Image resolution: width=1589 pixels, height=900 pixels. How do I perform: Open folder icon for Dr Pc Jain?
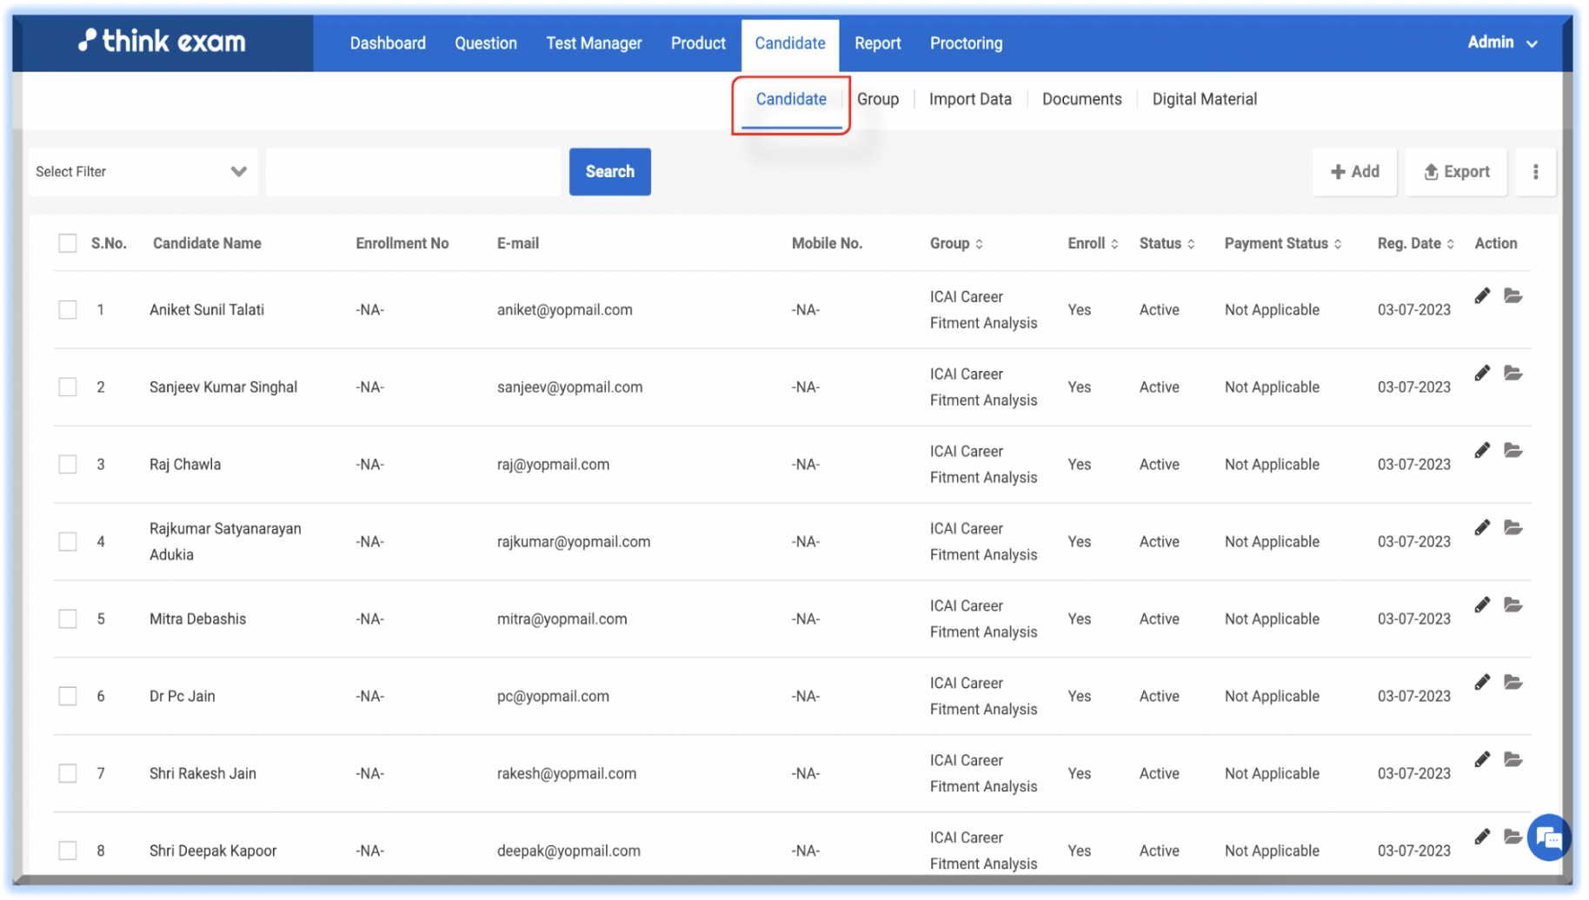pyautogui.click(x=1513, y=683)
